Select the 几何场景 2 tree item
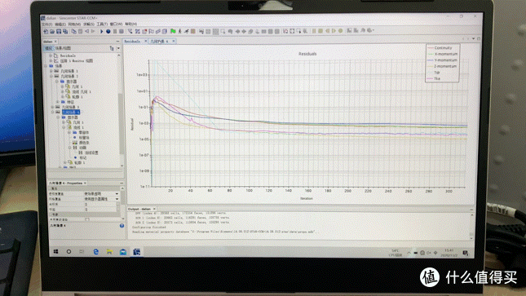Image resolution: width=526 pixels, height=296 pixels. coord(69,76)
